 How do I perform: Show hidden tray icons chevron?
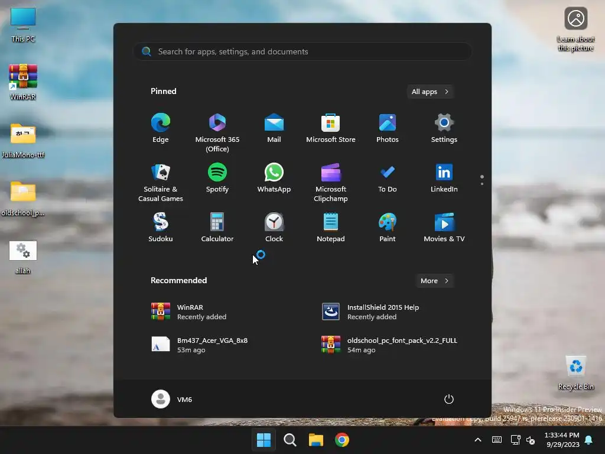point(477,440)
